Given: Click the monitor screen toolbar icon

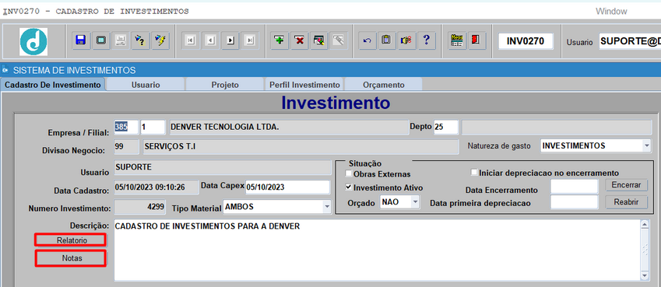Looking at the screenshot, I should pyautogui.click(x=100, y=40).
